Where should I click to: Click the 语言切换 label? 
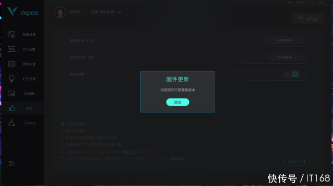click(77, 74)
